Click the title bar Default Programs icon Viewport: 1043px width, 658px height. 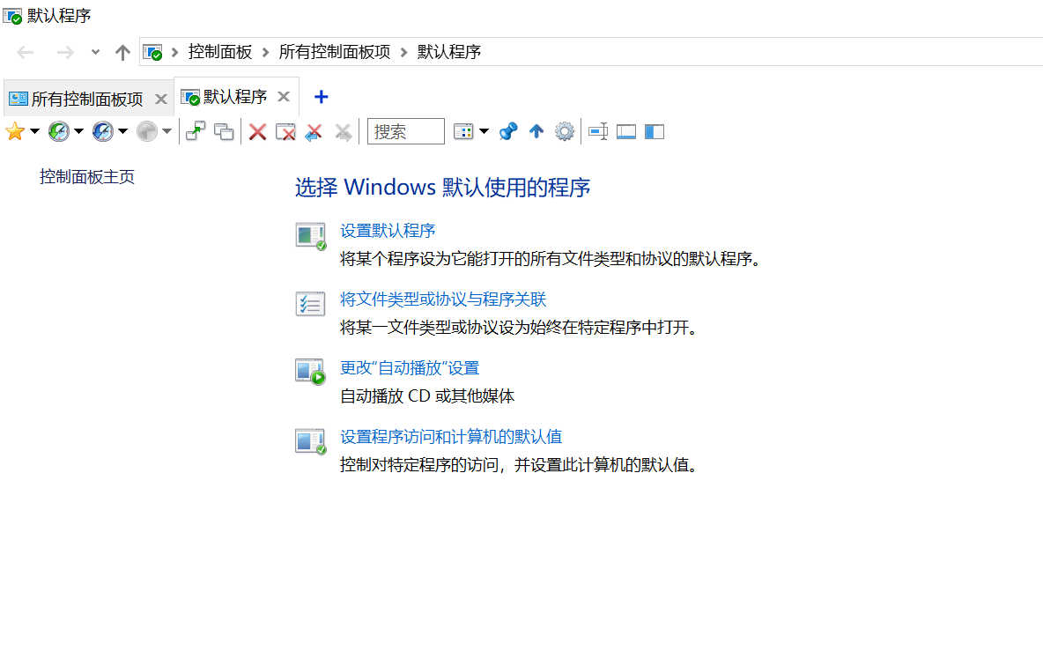coord(12,15)
